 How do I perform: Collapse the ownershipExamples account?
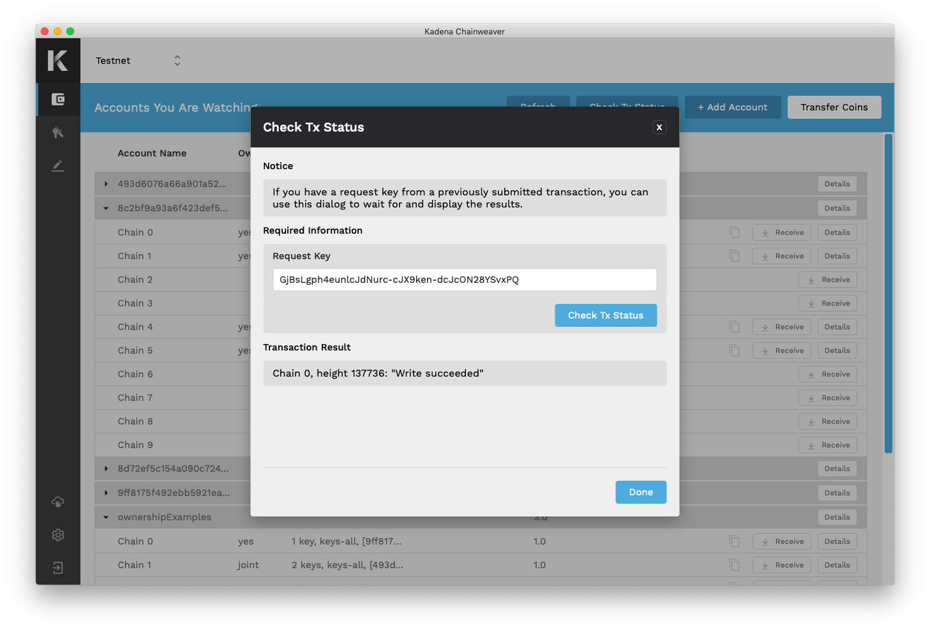(106, 517)
